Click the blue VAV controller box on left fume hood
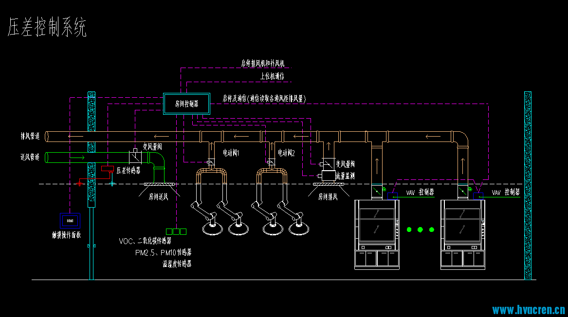568x317 pixels. [x=392, y=196]
